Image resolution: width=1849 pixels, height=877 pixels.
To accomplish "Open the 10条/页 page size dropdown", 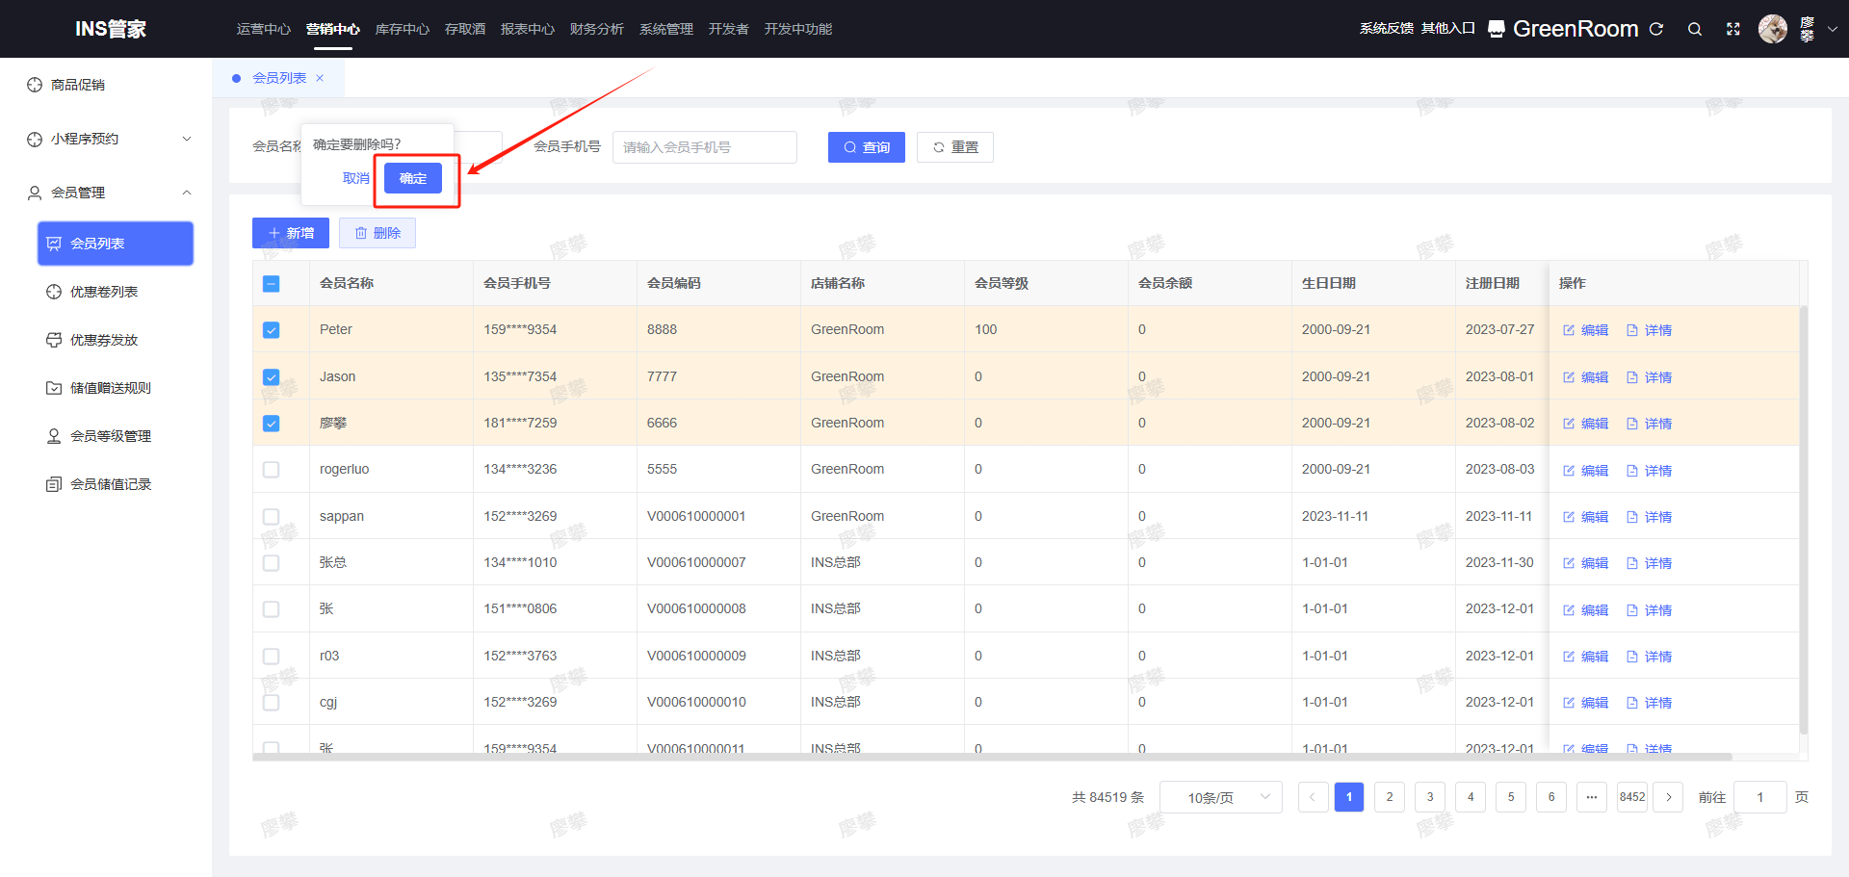I will 1221,797.
